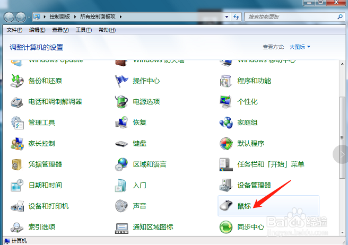Click the 操作中心 flag icon

121,81
